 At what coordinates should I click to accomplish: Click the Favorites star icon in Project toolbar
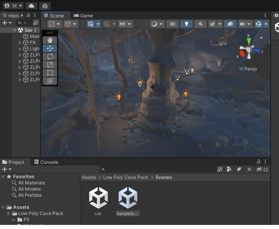point(249,170)
